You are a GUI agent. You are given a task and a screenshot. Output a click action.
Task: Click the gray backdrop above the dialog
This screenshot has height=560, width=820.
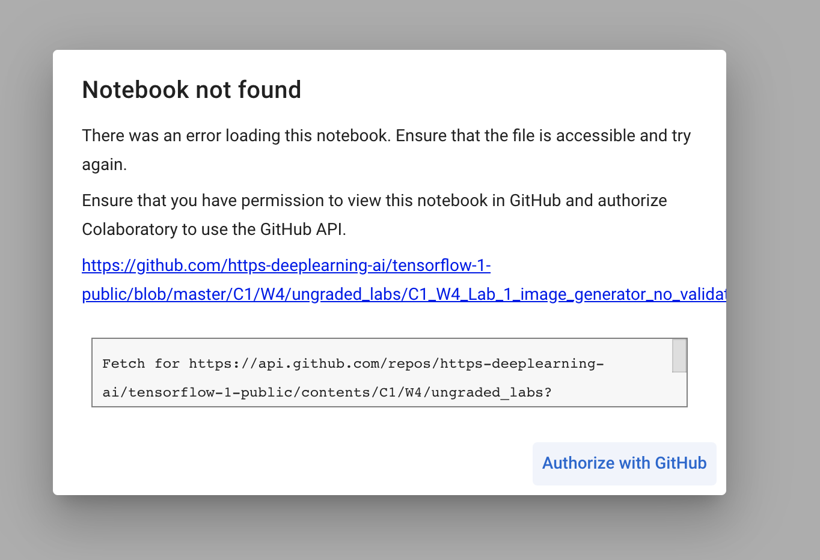pos(390,24)
